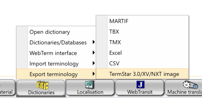
Task: Export terminology as CSV
Action: click(x=142, y=63)
